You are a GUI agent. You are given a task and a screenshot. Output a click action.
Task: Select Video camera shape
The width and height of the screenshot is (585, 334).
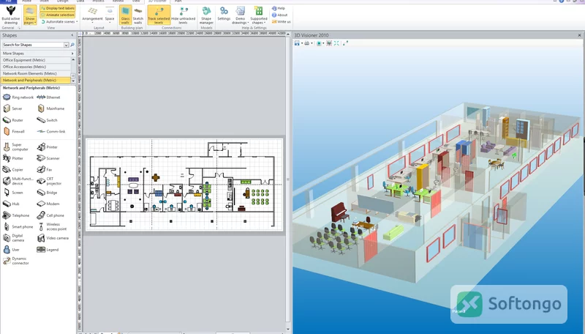(x=53, y=238)
